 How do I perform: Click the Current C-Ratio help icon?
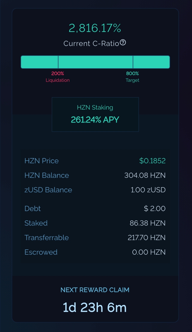pyautogui.click(x=123, y=43)
